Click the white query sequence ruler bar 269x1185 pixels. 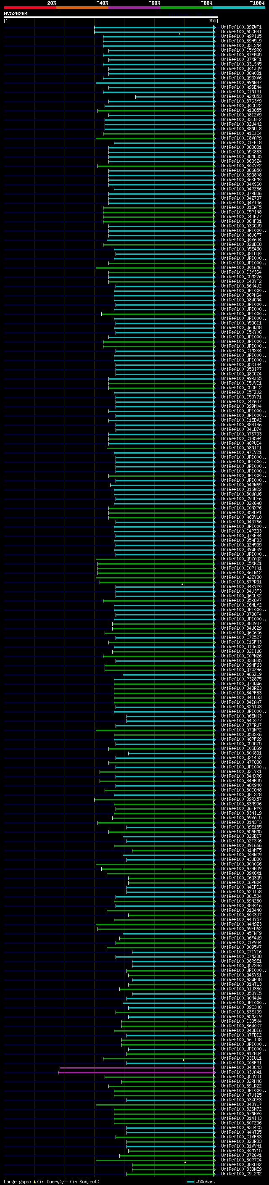click(x=111, y=18)
